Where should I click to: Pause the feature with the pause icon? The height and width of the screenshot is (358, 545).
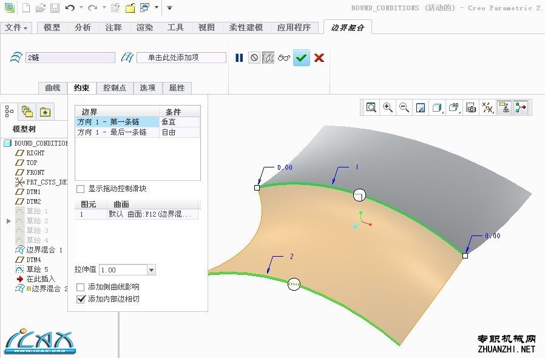pyautogui.click(x=239, y=58)
